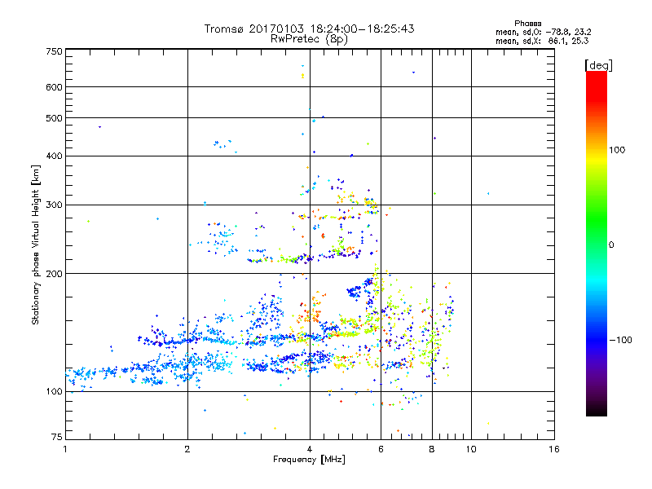Click the 'Frequency [MHz]' axis label

pos(309,460)
